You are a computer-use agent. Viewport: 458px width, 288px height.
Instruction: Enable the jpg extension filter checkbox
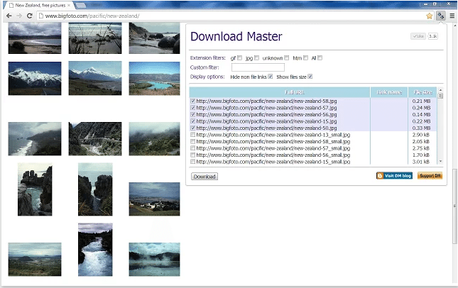coord(256,57)
